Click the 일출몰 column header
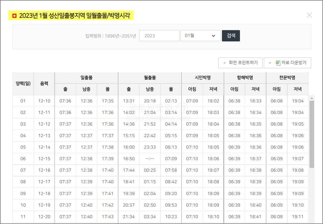 [86, 77]
